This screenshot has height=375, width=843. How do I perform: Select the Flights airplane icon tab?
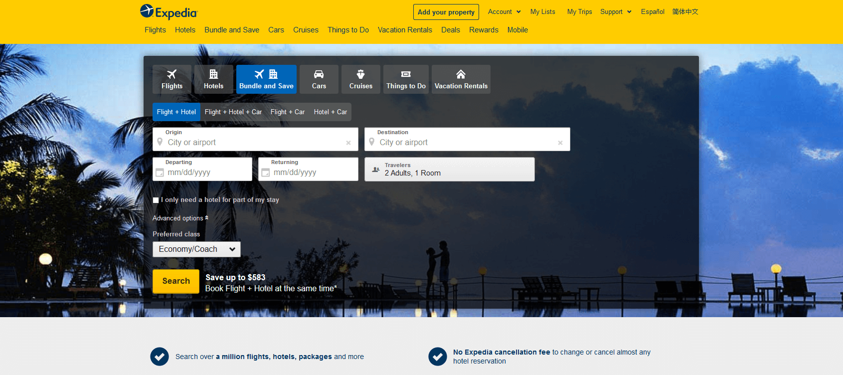(172, 79)
